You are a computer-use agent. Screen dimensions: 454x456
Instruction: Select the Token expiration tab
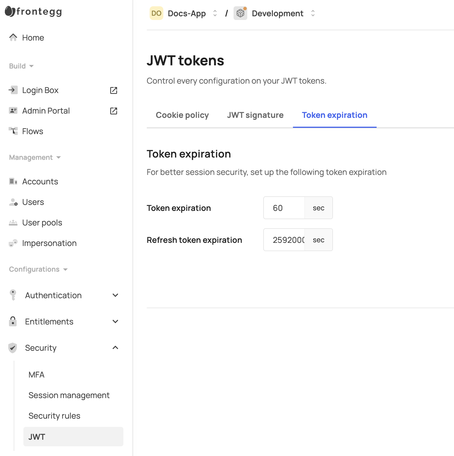(x=335, y=115)
